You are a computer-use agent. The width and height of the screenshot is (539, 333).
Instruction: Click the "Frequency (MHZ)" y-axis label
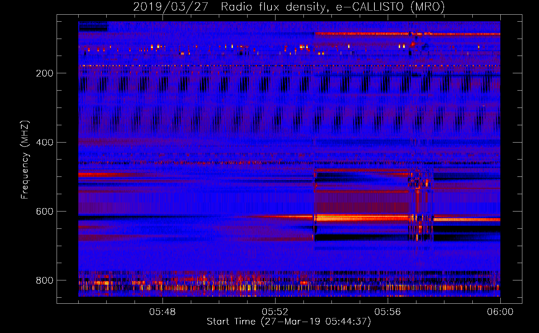click(25, 160)
